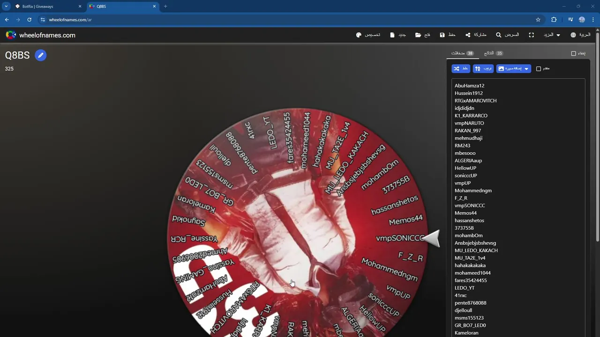
Task: Click entry RAKAN_997 in the list
Action: pos(468,131)
